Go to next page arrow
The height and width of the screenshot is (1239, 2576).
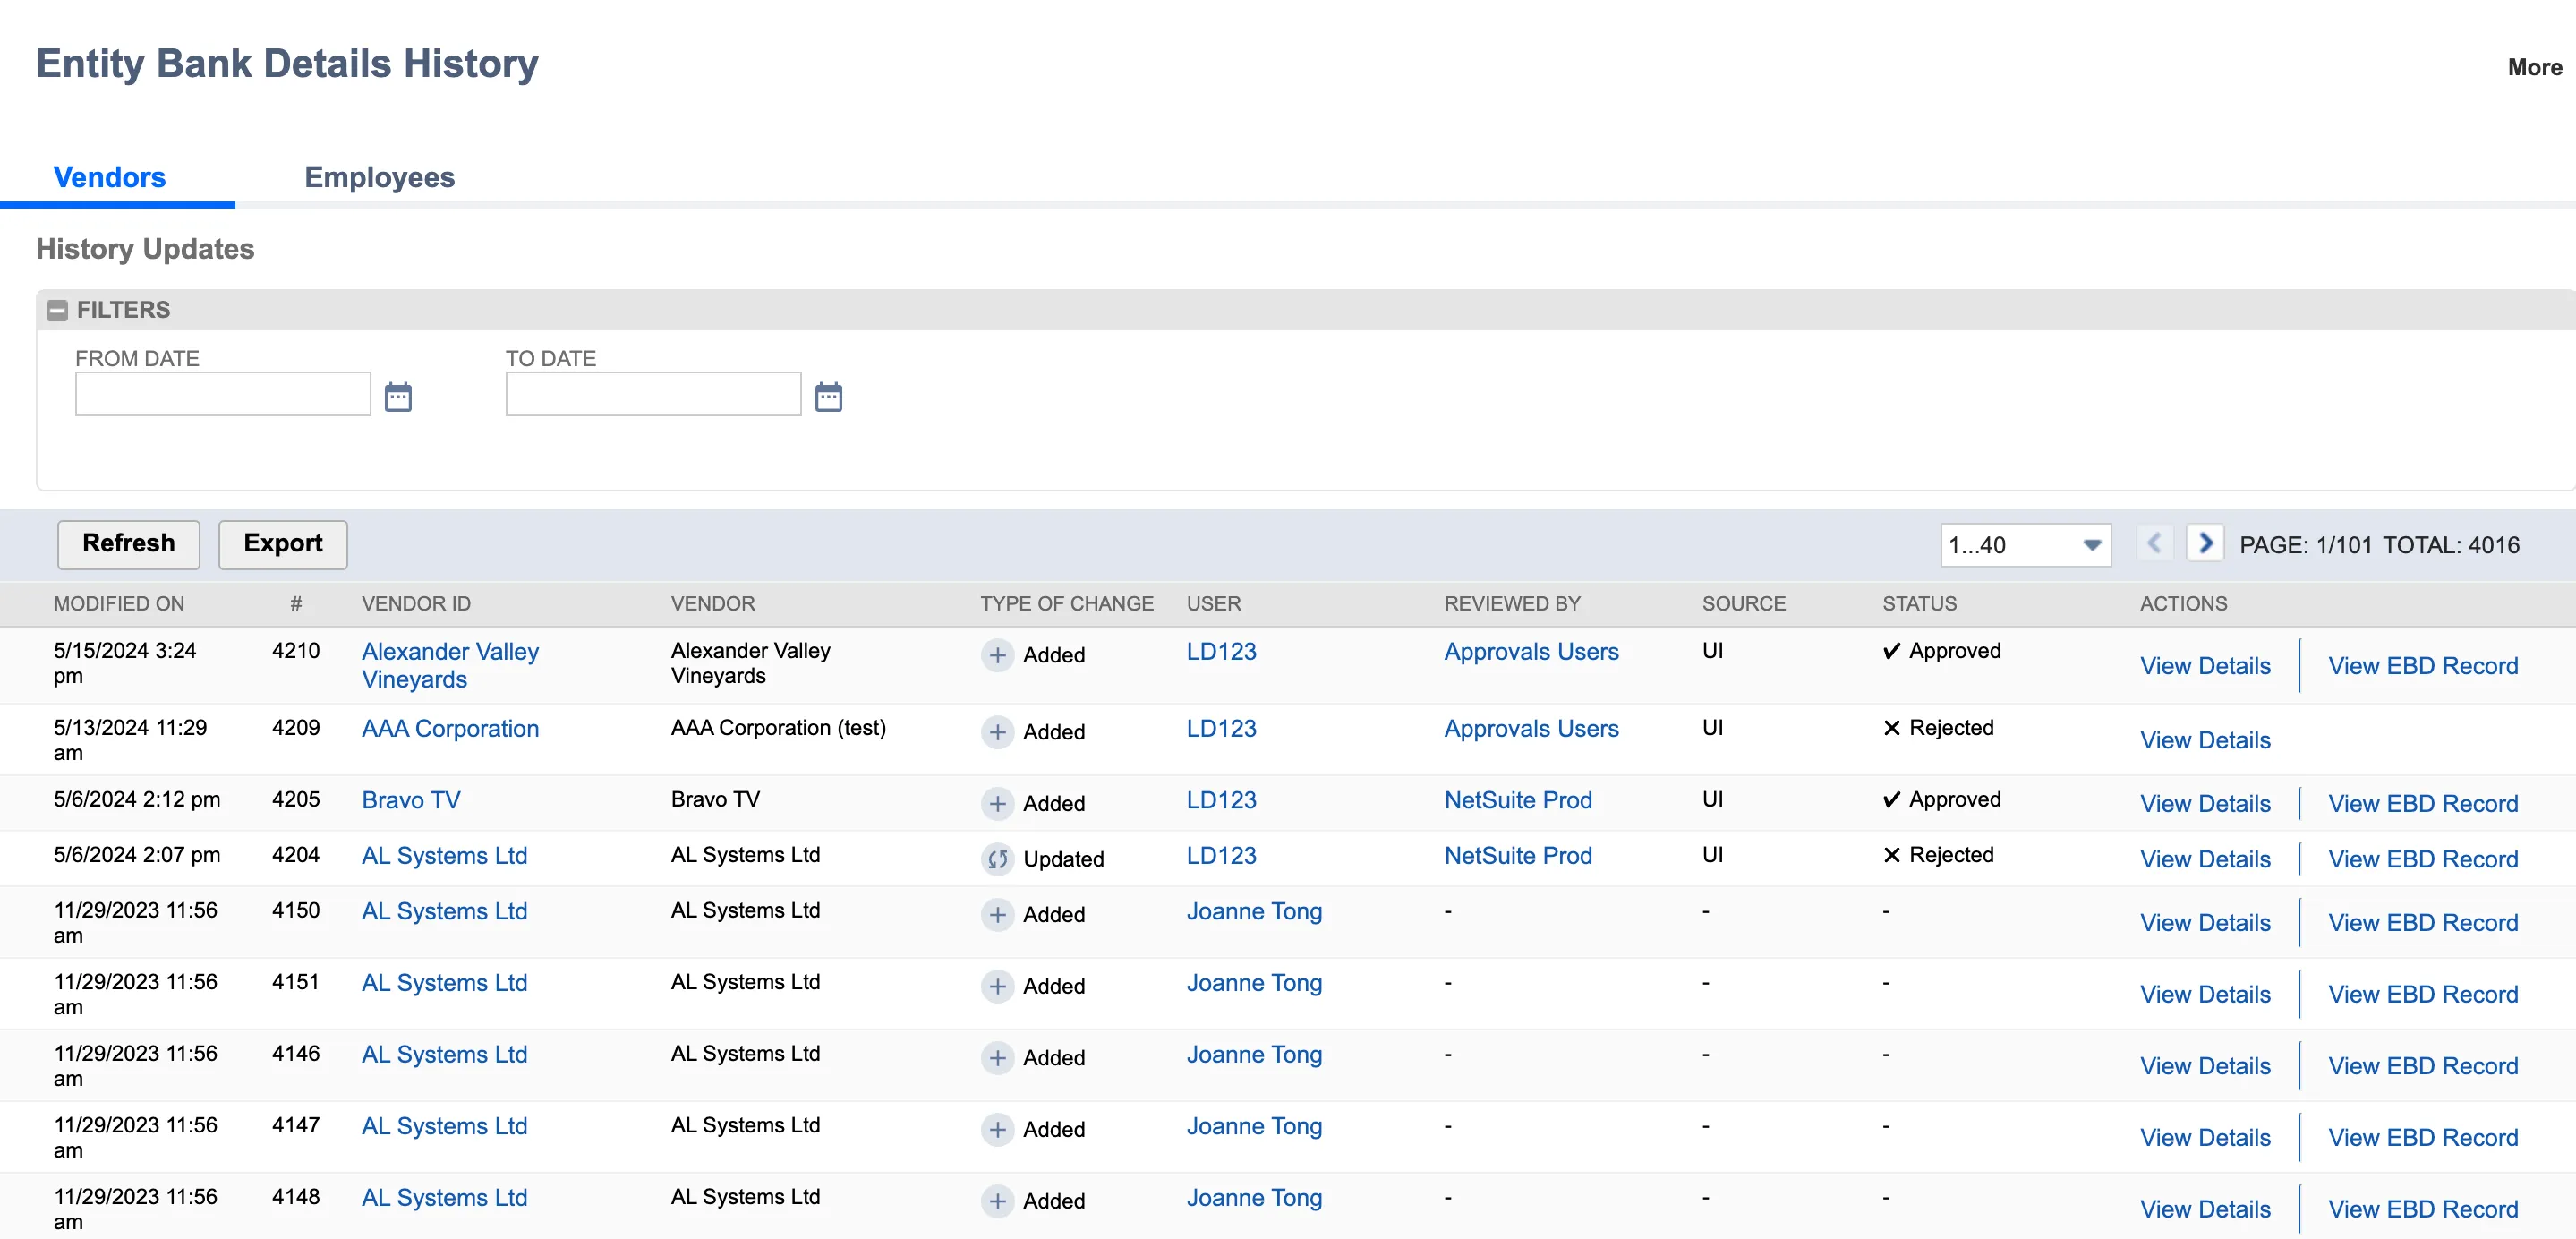(2204, 543)
